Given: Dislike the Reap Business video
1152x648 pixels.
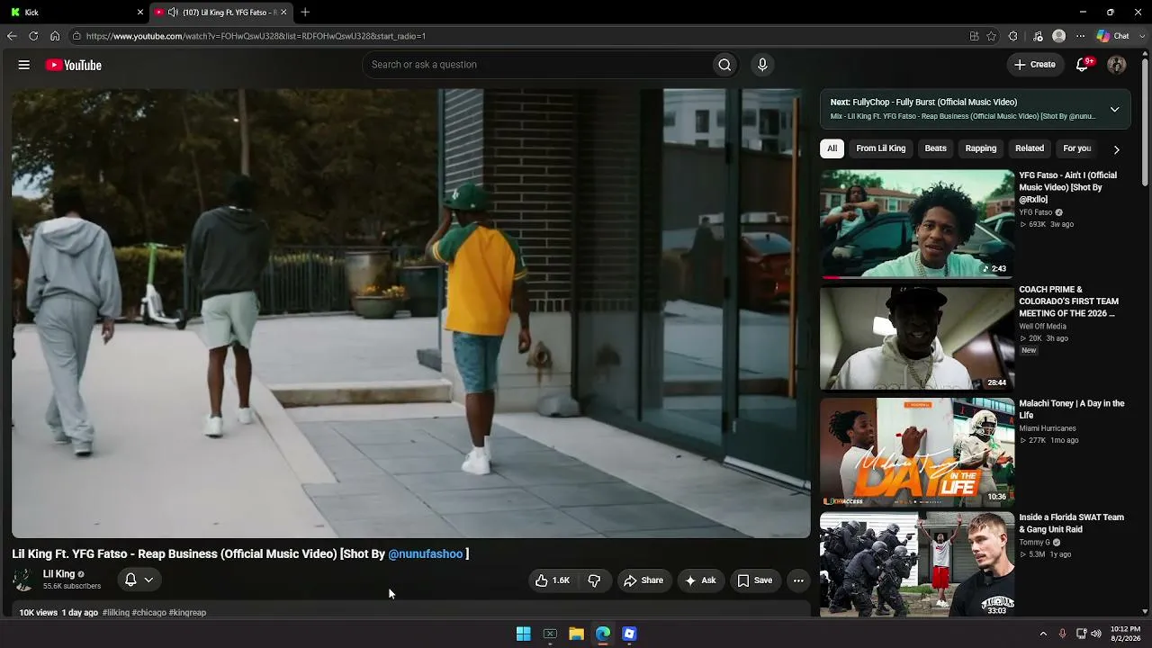Looking at the screenshot, I should [594, 580].
